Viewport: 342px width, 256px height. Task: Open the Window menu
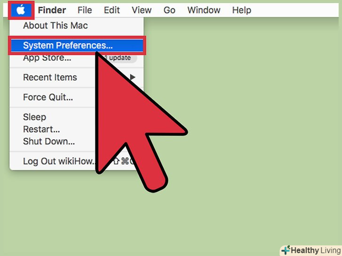[204, 10]
